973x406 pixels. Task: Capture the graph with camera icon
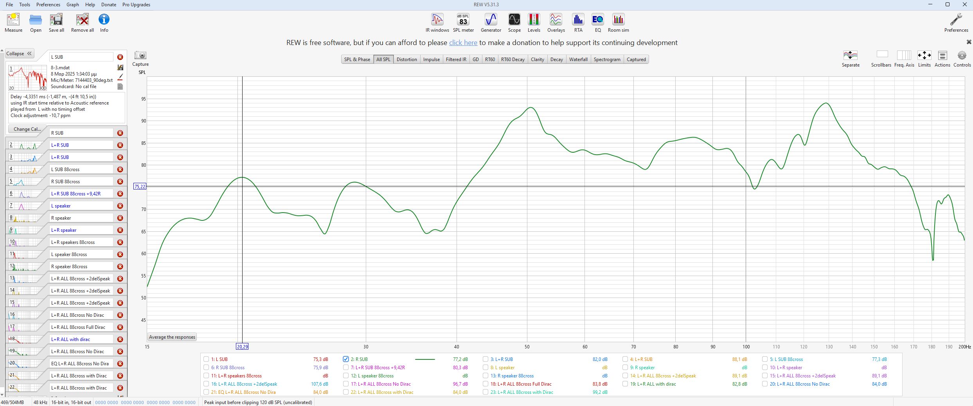[x=140, y=56]
